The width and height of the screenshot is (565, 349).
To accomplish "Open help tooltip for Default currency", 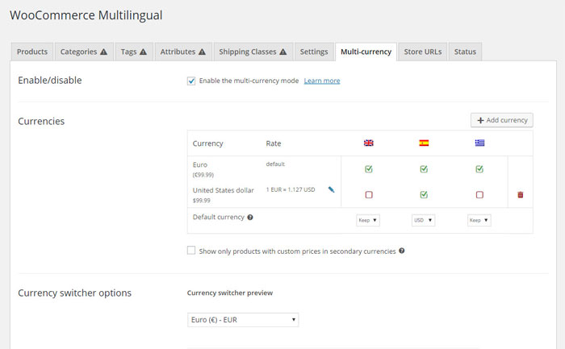I will pyautogui.click(x=250, y=218).
